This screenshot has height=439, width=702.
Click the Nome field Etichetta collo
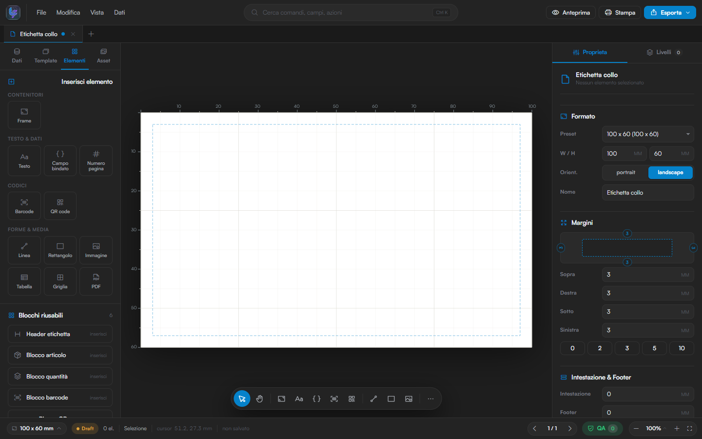tap(648, 193)
